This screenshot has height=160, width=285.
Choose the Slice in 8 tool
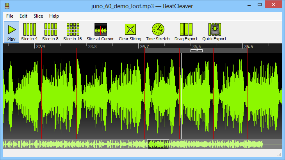(x=50, y=32)
